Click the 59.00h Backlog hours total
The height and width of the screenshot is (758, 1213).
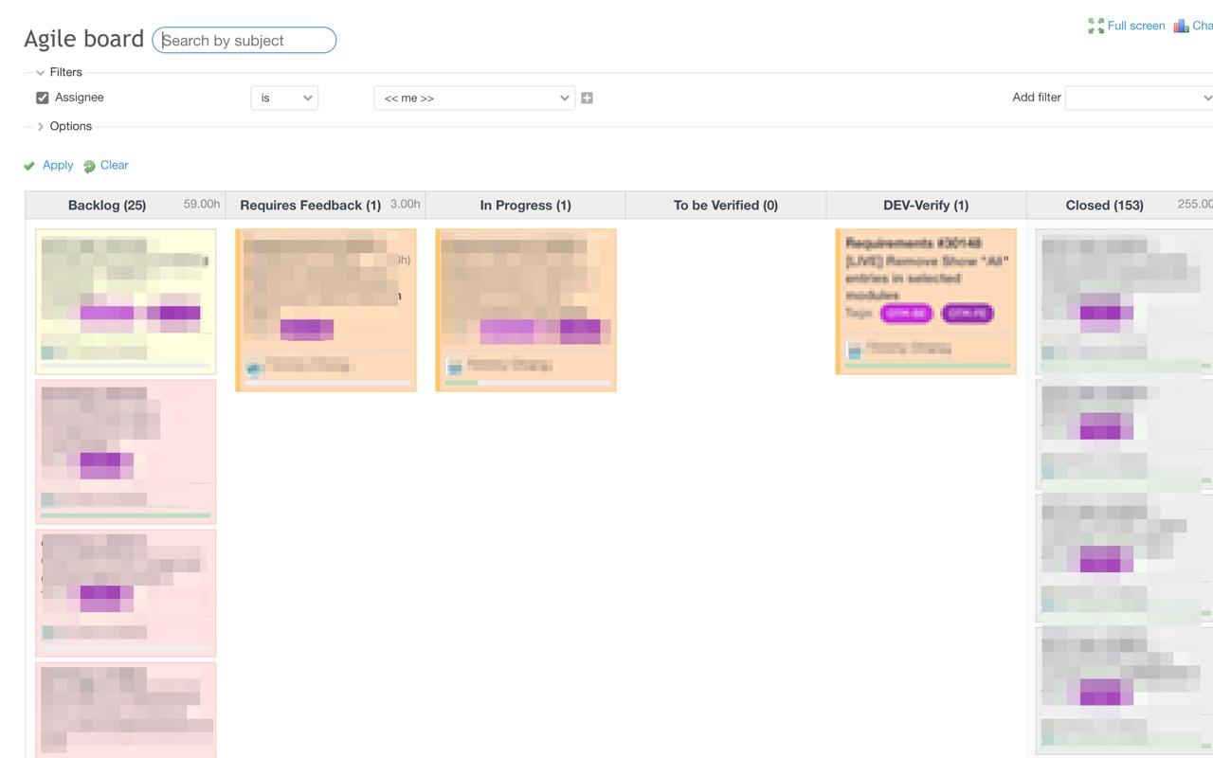click(202, 204)
